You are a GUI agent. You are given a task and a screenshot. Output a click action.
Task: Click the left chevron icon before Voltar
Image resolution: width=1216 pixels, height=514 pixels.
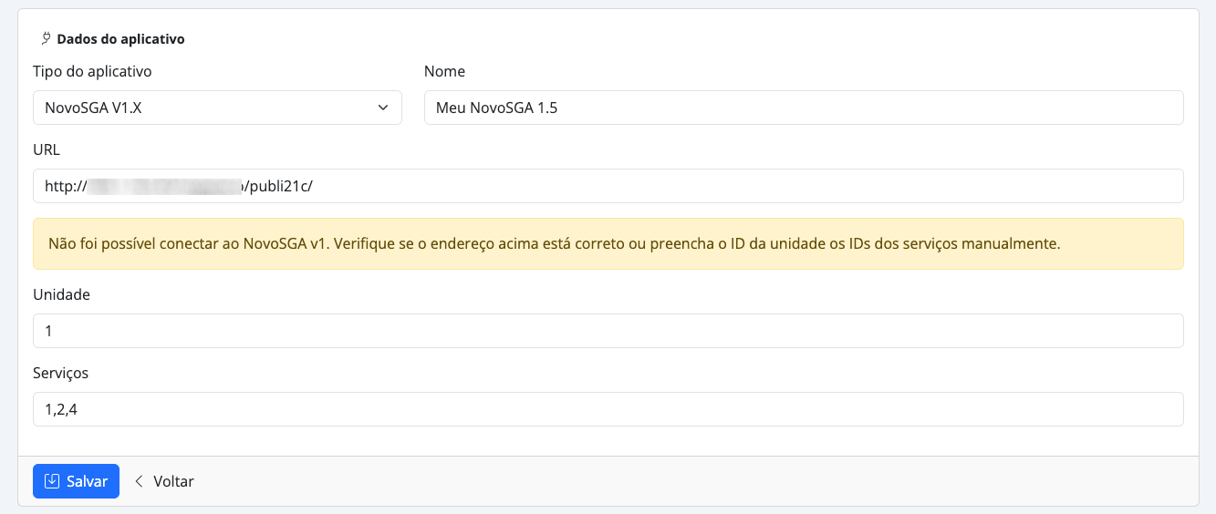[140, 481]
